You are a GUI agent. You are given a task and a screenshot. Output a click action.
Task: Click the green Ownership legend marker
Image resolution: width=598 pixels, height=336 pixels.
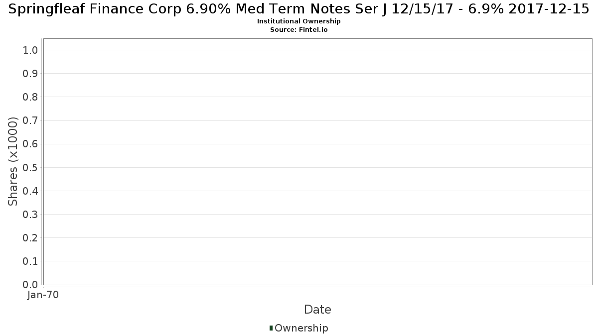271,328
